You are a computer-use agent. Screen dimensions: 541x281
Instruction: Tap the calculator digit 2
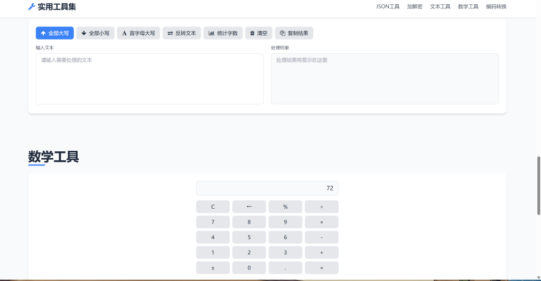tap(249, 253)
